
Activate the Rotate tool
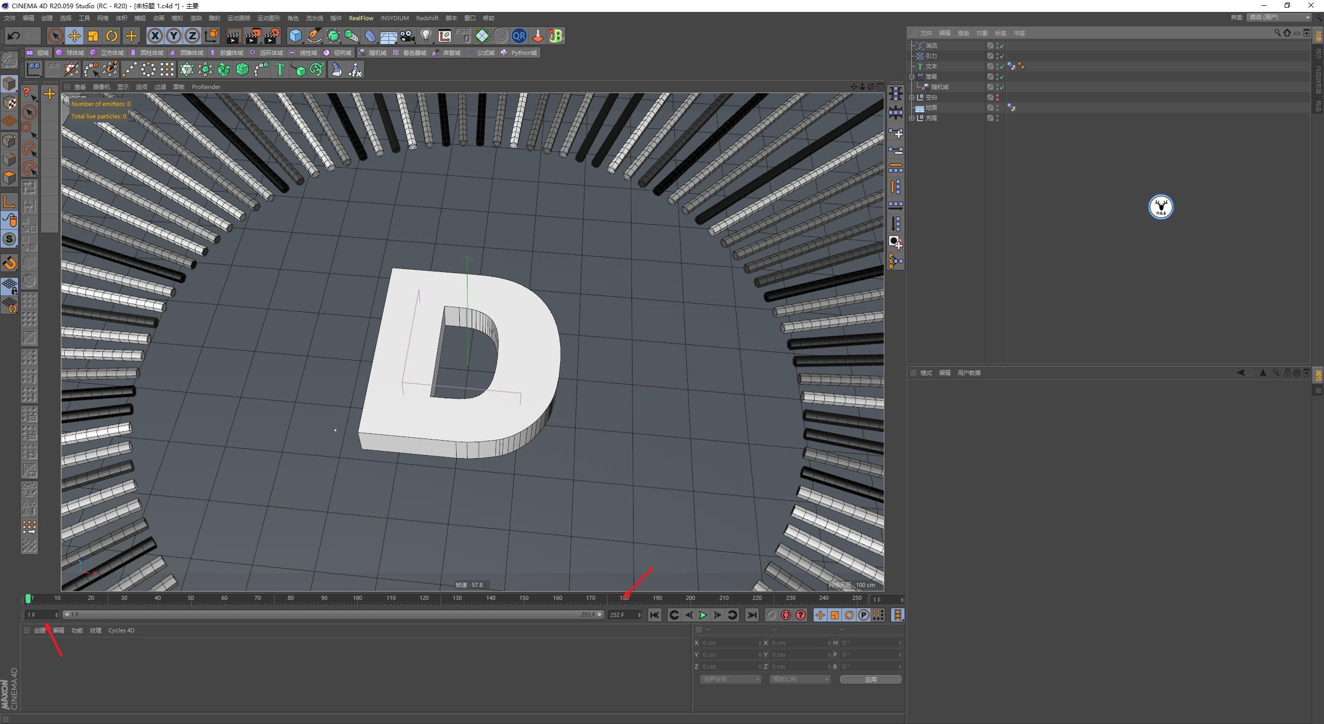[x=111, y=36]
